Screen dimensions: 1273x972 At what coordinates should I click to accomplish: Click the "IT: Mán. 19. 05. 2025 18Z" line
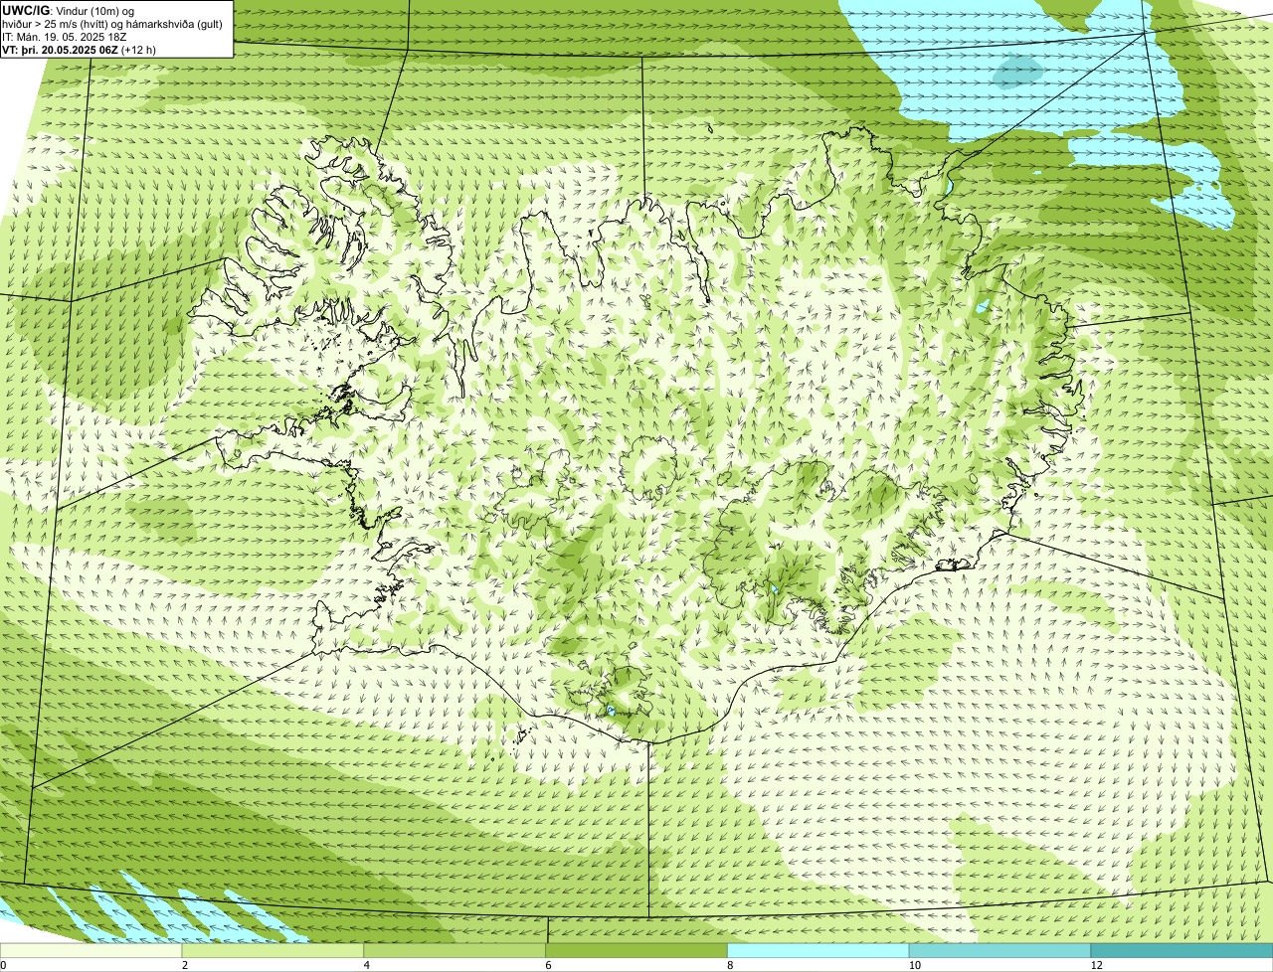pos(65,37)
